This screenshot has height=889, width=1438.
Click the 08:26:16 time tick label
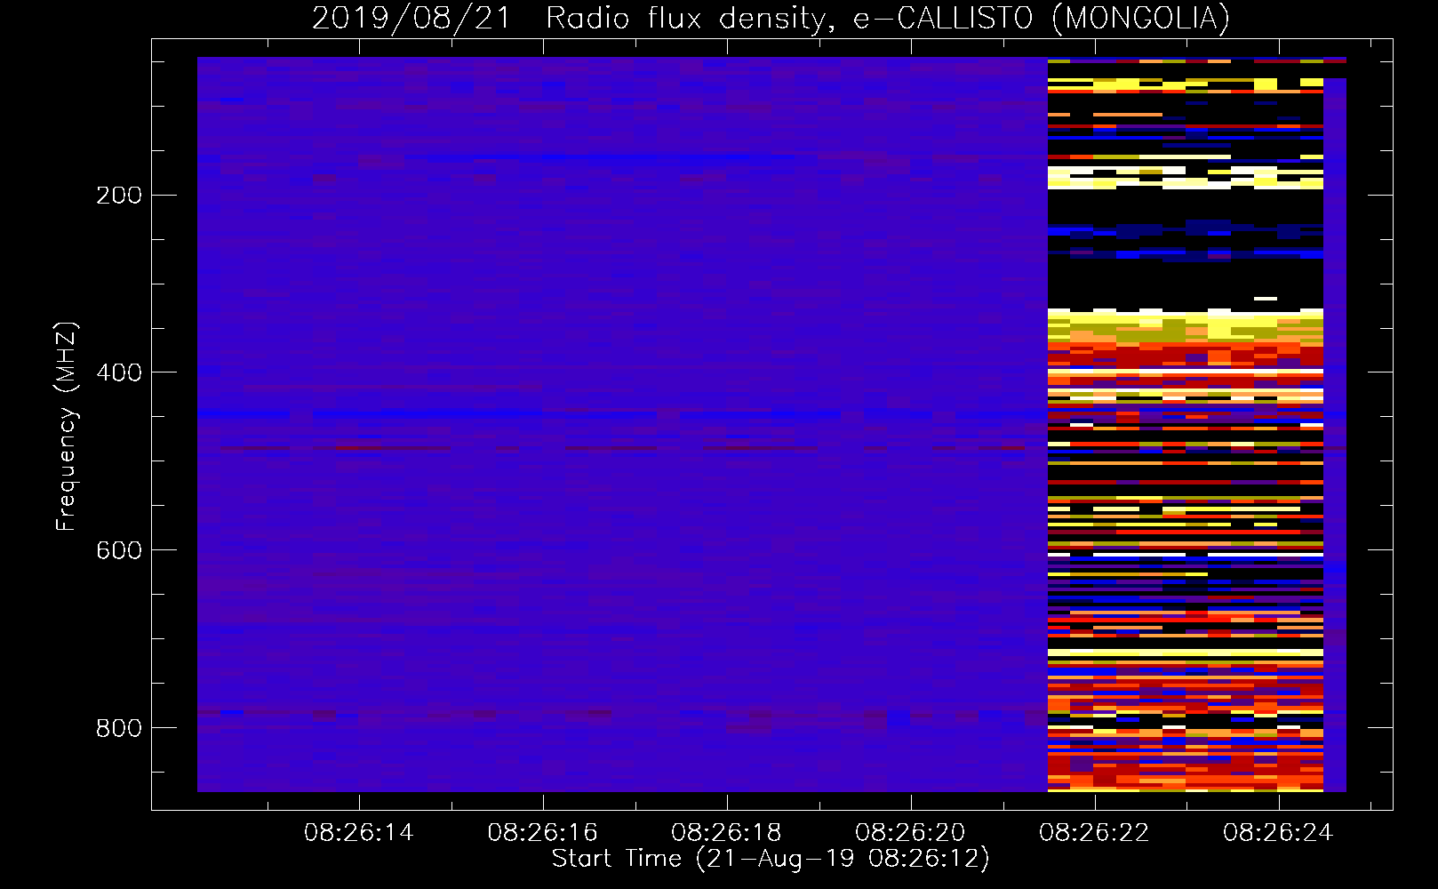543,833
